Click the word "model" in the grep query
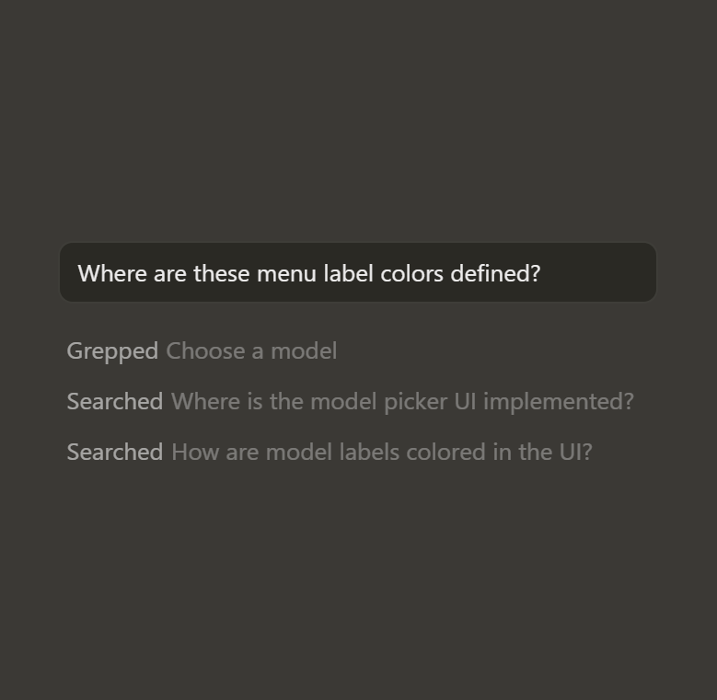This screenshot has height=700, width=717. coord(304,351)
